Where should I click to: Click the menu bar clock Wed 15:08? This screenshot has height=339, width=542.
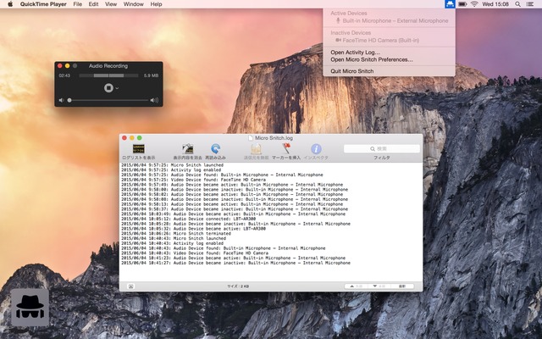point(495,4)
